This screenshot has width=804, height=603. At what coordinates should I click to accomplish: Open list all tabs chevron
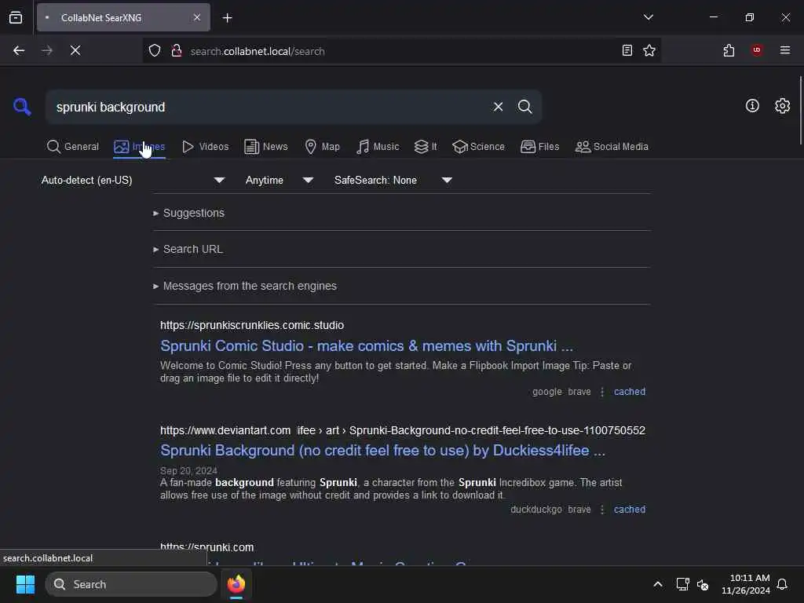648,17
